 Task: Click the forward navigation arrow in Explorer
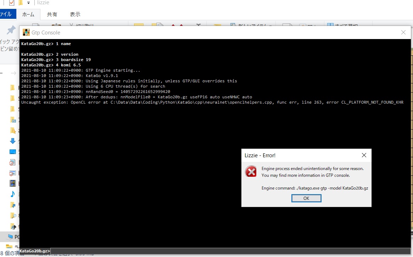pyautogui.click(x=13, y=73)
